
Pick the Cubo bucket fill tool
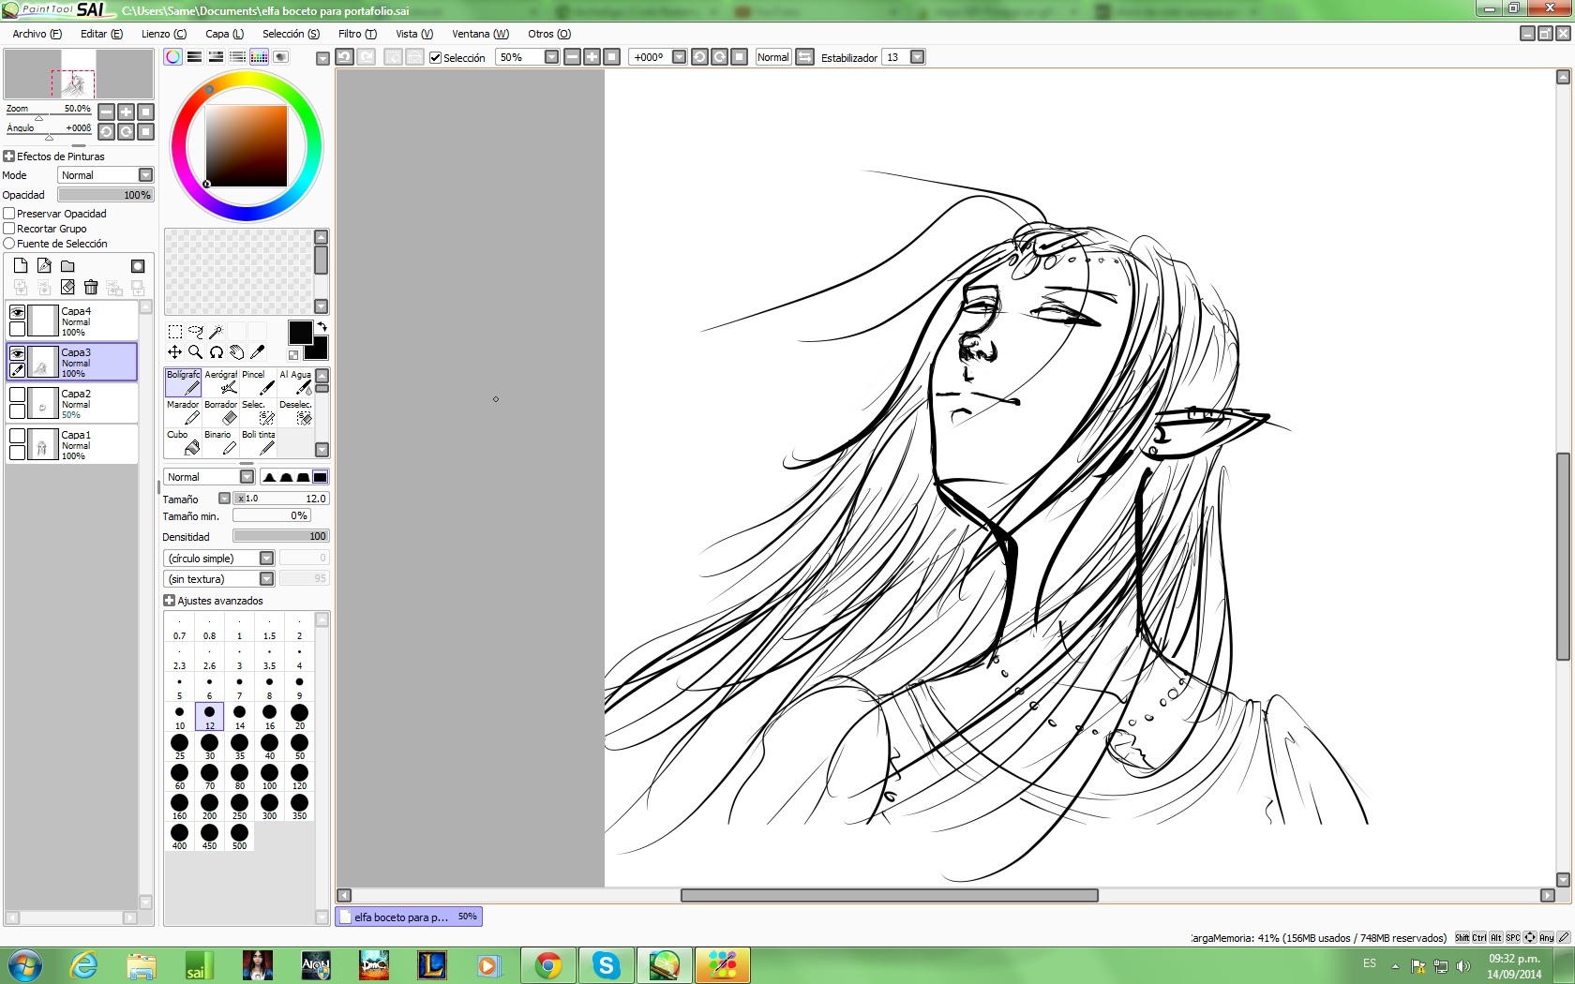[x=183, y=442]
